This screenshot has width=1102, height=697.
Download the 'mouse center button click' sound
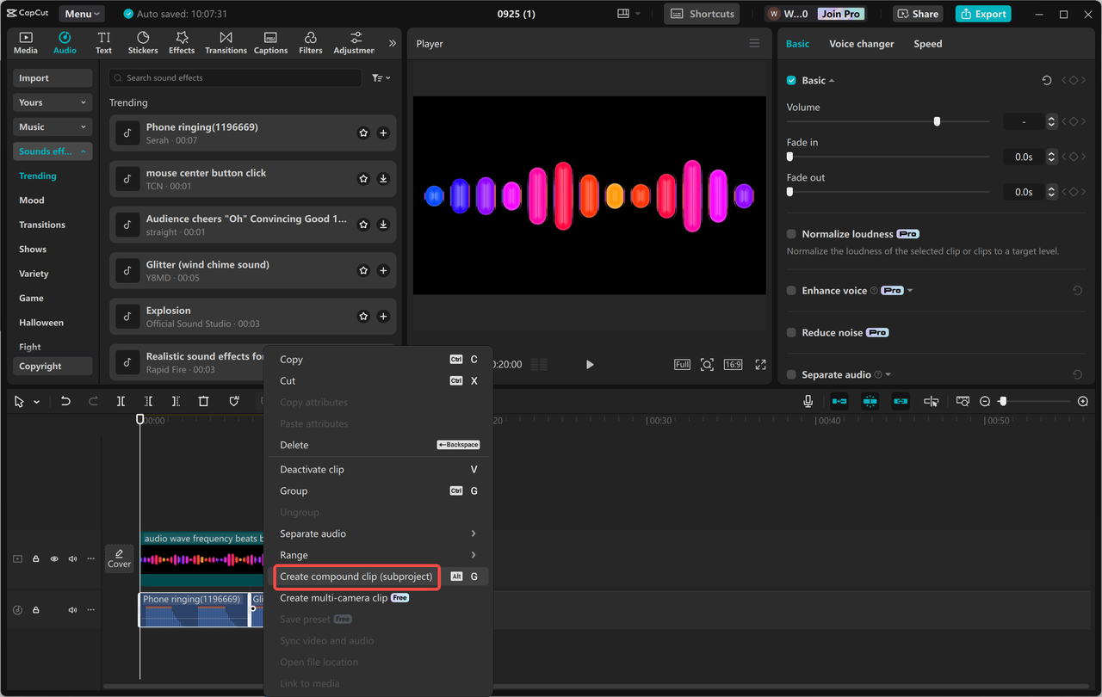383,178
